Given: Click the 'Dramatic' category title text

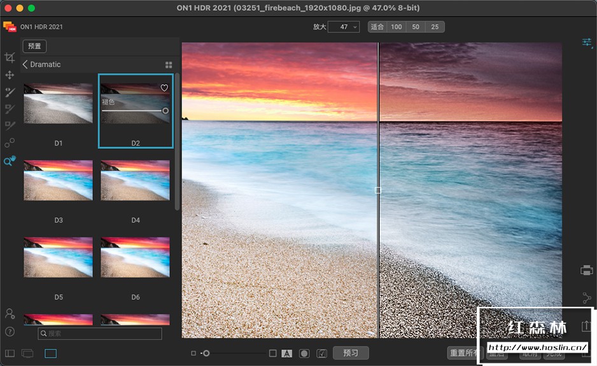Looking at the screenshot, I should (x=45, y=64).
